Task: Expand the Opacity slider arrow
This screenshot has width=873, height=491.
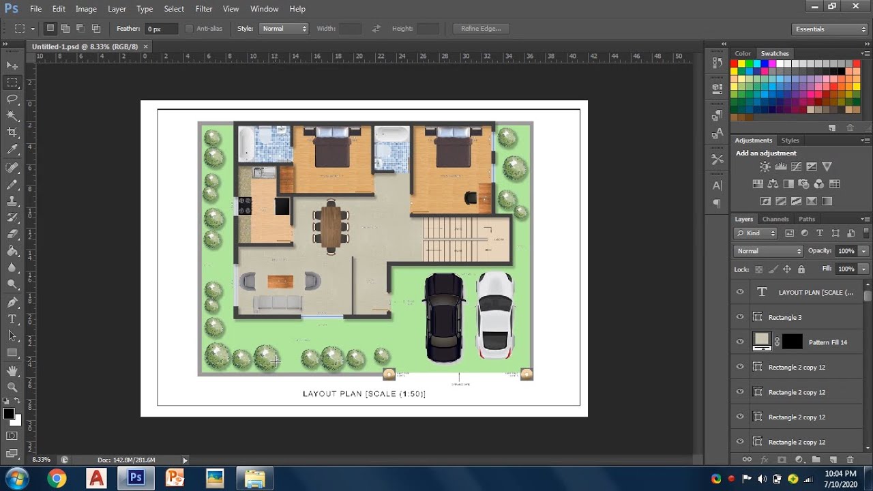Action: pyautogui.click(x=864, y=251)
